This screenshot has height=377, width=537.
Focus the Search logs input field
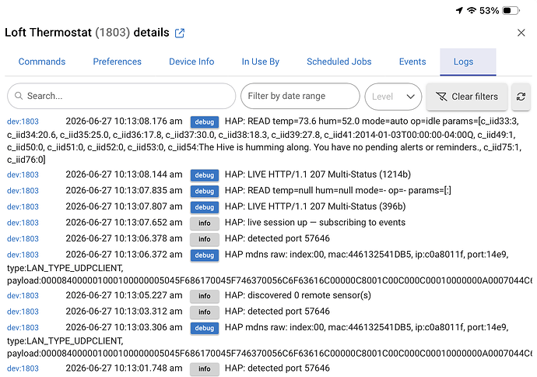click(x=121, y=96)
